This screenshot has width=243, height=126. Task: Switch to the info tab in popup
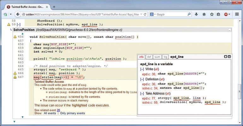tap(141, 57)
